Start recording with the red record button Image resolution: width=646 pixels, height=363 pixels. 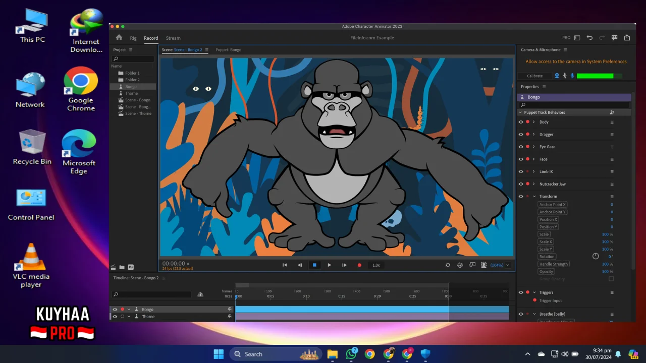[359, 265]
